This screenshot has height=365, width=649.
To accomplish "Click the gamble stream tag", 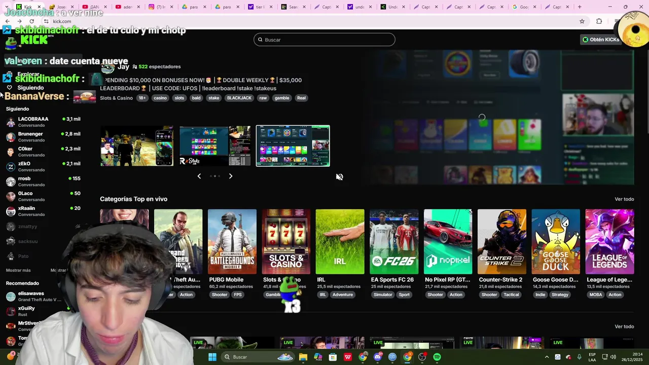I will click(x=282, y=98).
